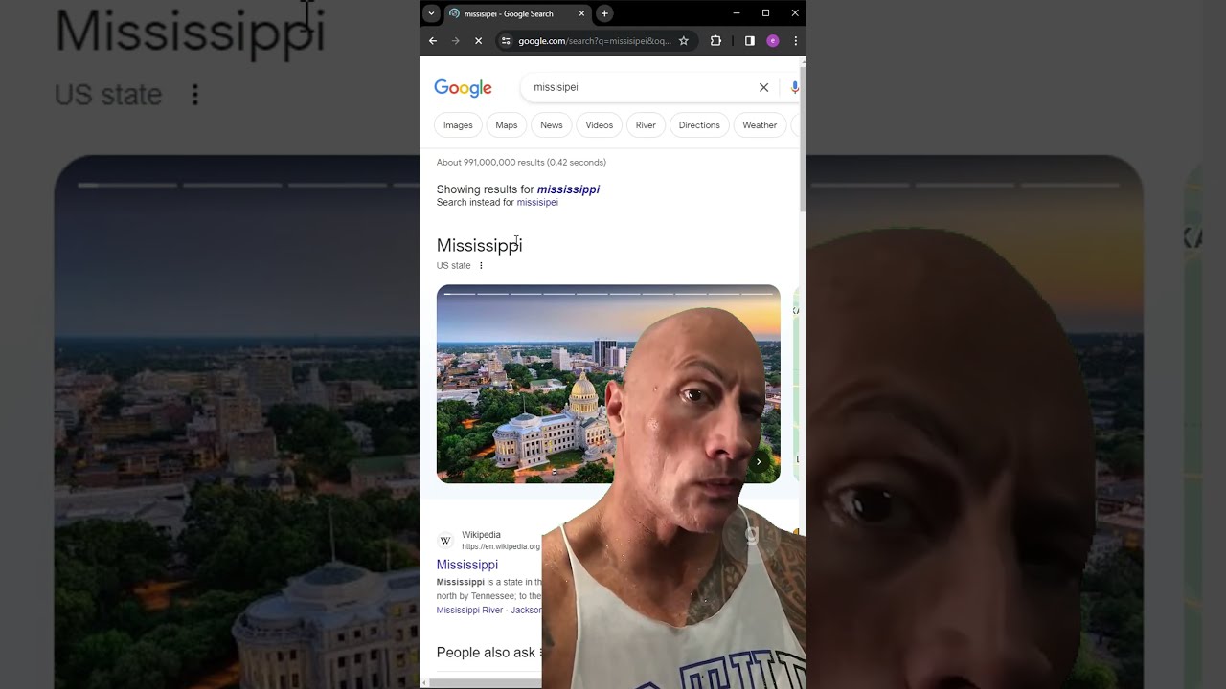
Task: Open the Extensions puzzle icon
Action: 715,41
